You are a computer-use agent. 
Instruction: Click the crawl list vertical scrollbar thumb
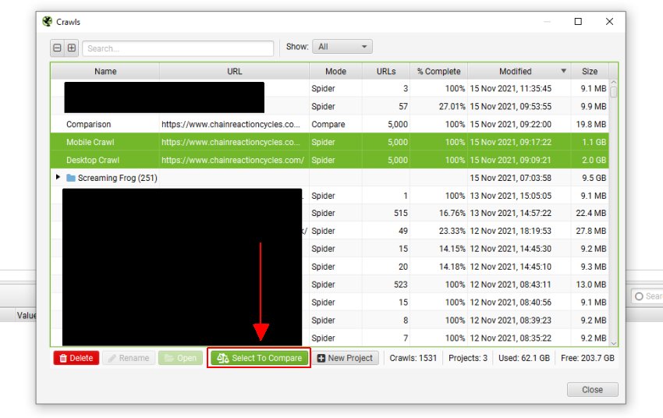point(614,92)
